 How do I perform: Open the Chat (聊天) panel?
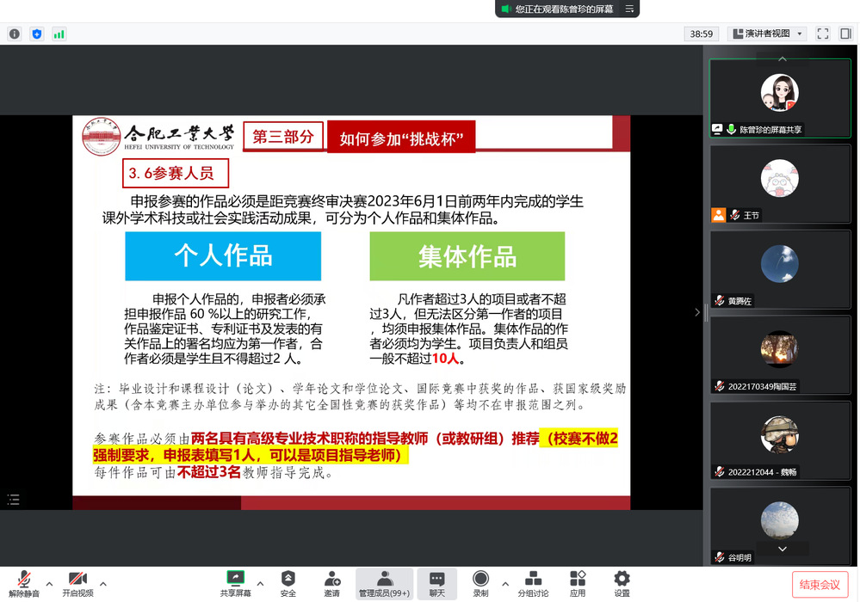pos(437,583)
